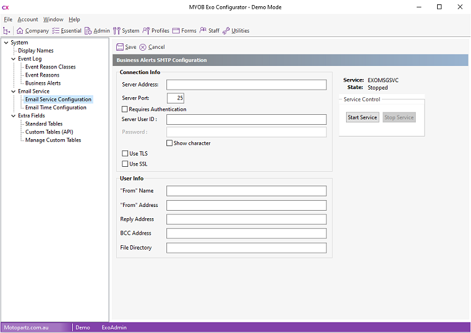The width and height of the screenshot is (471, 333).
Task: Click the BCC Address field
Action: click(x=246, y=233)
